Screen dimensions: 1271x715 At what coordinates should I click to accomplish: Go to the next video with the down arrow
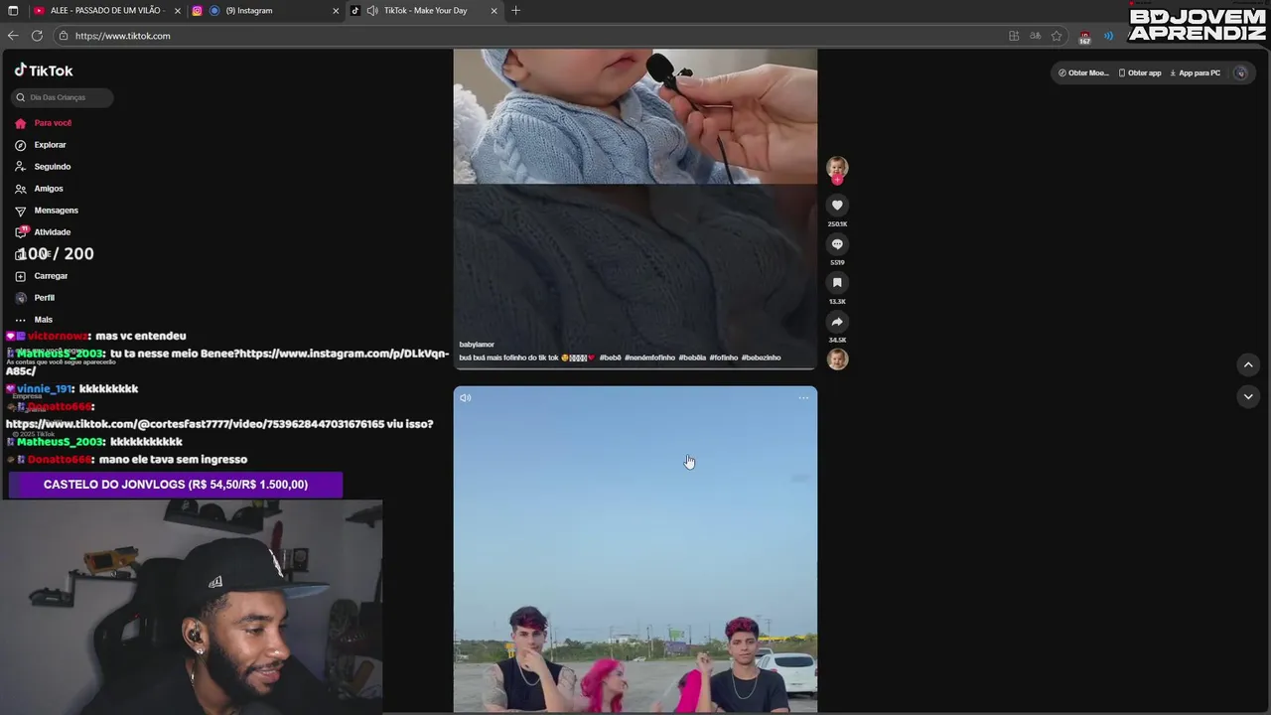coord(1248,396)
